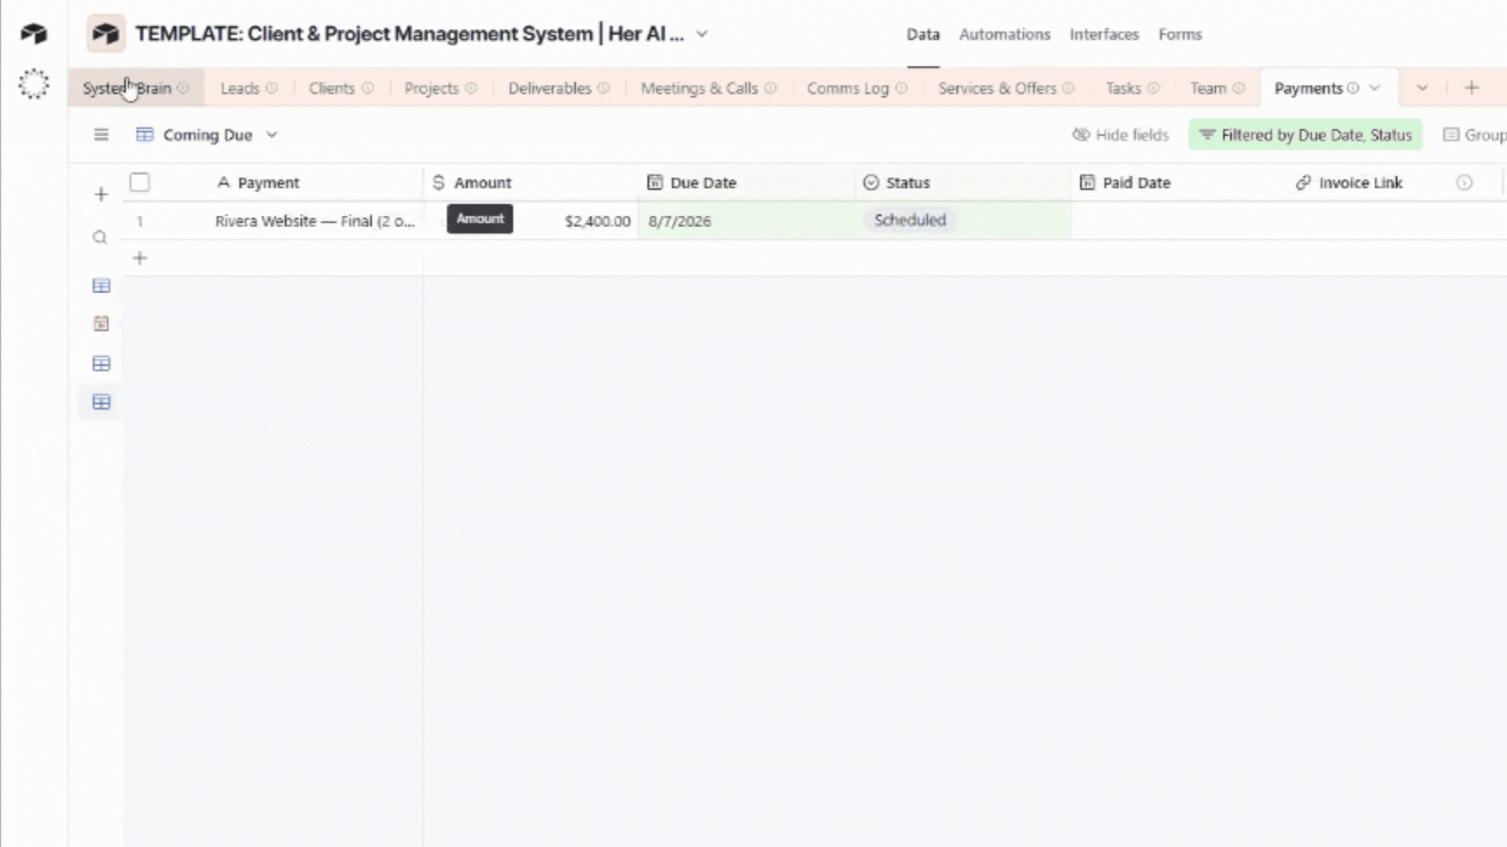The height and width of the screenshot is (847, 1507).
Task: Click the Due Date column header
Action: [x=747, y=183]
